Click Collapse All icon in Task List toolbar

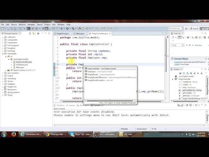200,38
